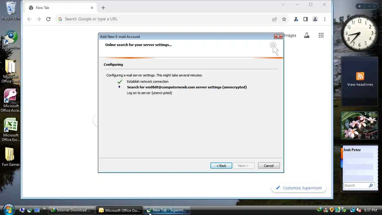Screen dimensions: 382x215
Task: Click Establish network connection step text
Action: tap(147, 82)
